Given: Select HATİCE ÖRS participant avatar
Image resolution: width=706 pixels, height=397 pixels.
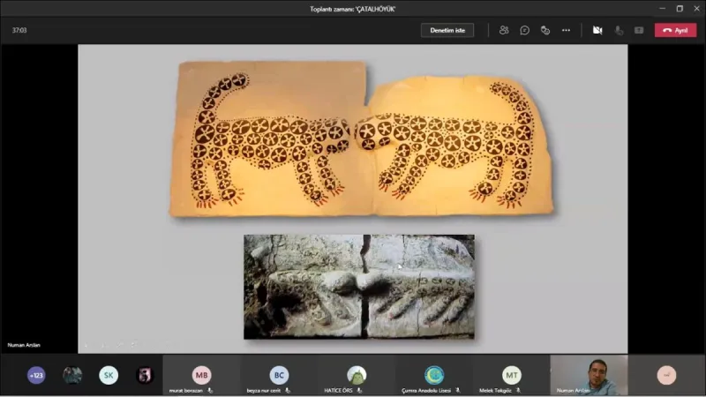Looking at the screenshot, I should coord(357,374).
